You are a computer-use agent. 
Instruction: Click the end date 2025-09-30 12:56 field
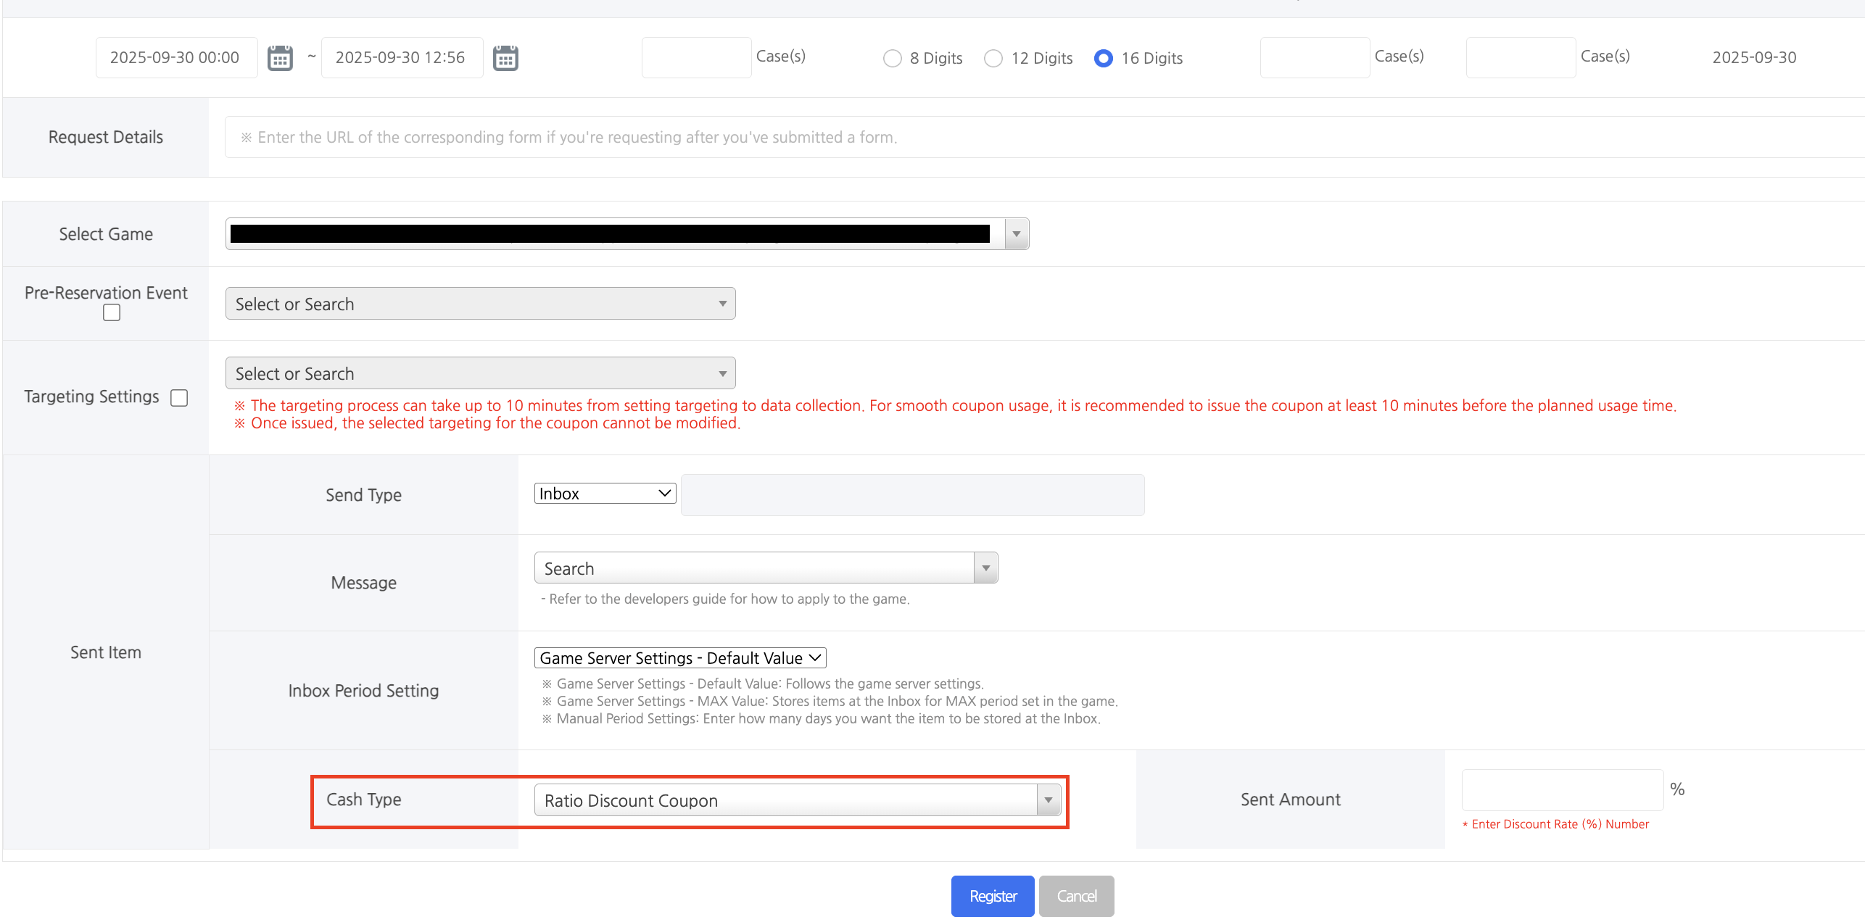(401, 58)
